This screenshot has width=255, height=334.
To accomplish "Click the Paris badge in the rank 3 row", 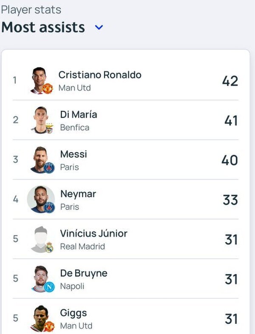I will pos(49,167).
